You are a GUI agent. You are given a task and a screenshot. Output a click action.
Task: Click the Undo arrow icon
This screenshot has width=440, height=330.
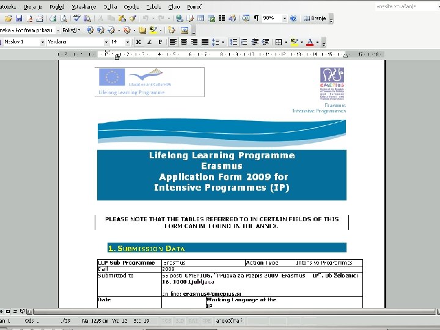point(145,18)
